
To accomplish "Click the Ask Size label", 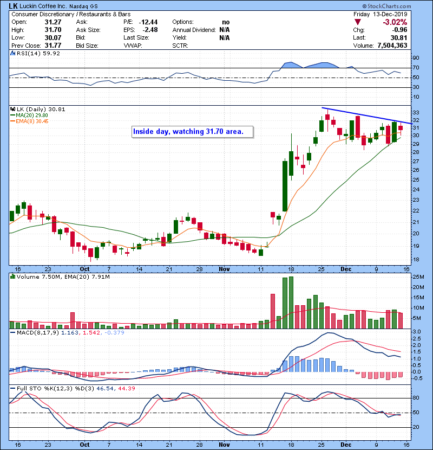I will coord(88,30).
